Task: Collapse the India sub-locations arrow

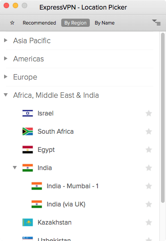Action: pos(15,167)
